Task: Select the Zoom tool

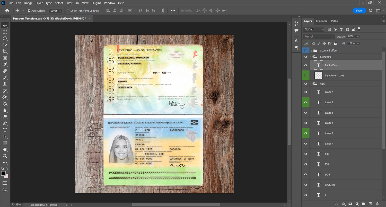Action: 5,156
